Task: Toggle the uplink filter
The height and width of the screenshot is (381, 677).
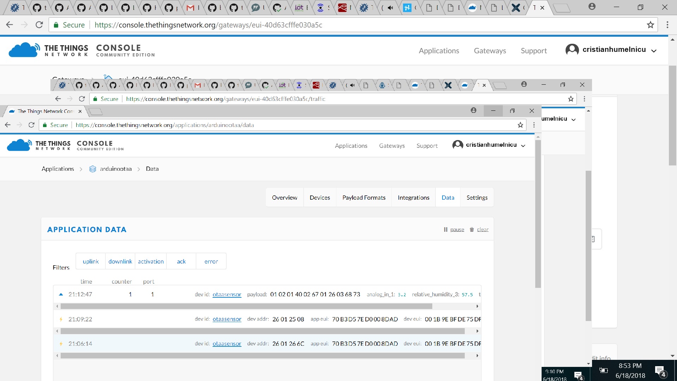Action: [x=91, y=261]
